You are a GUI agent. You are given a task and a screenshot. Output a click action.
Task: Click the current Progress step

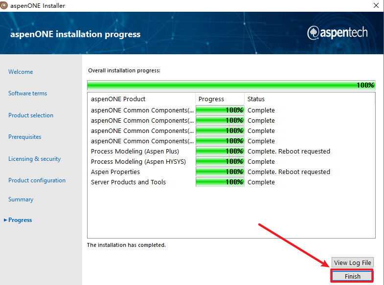click(20, 220)
